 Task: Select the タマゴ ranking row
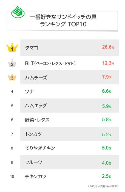click(x=70, y=48)
